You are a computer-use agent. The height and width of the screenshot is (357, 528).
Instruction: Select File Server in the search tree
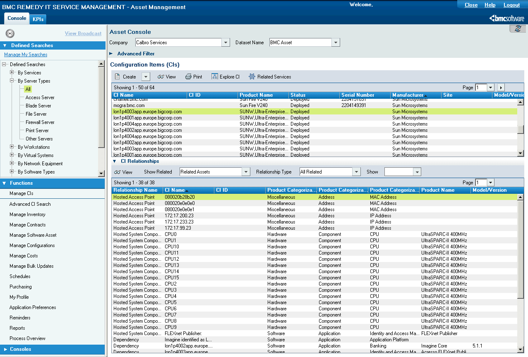point(36,114)
